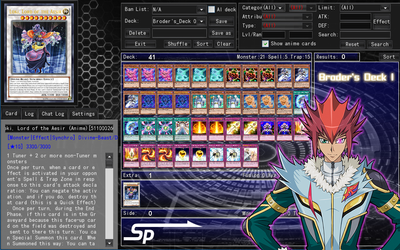Open the first Category dropdown

click(274, 8)
